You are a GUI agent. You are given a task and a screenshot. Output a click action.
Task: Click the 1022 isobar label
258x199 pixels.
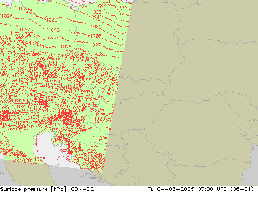[101, 6]
